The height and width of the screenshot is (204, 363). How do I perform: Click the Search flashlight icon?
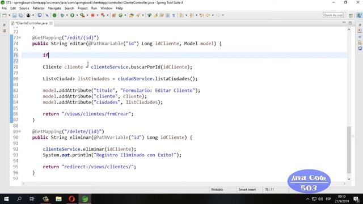(x=138, y=15)
